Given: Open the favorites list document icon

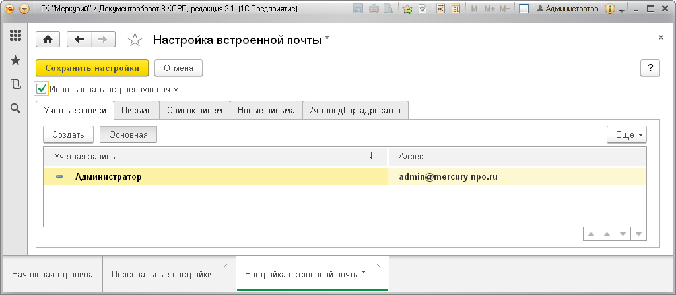Looking at the screenshot, I should click(x=422, y=9).
